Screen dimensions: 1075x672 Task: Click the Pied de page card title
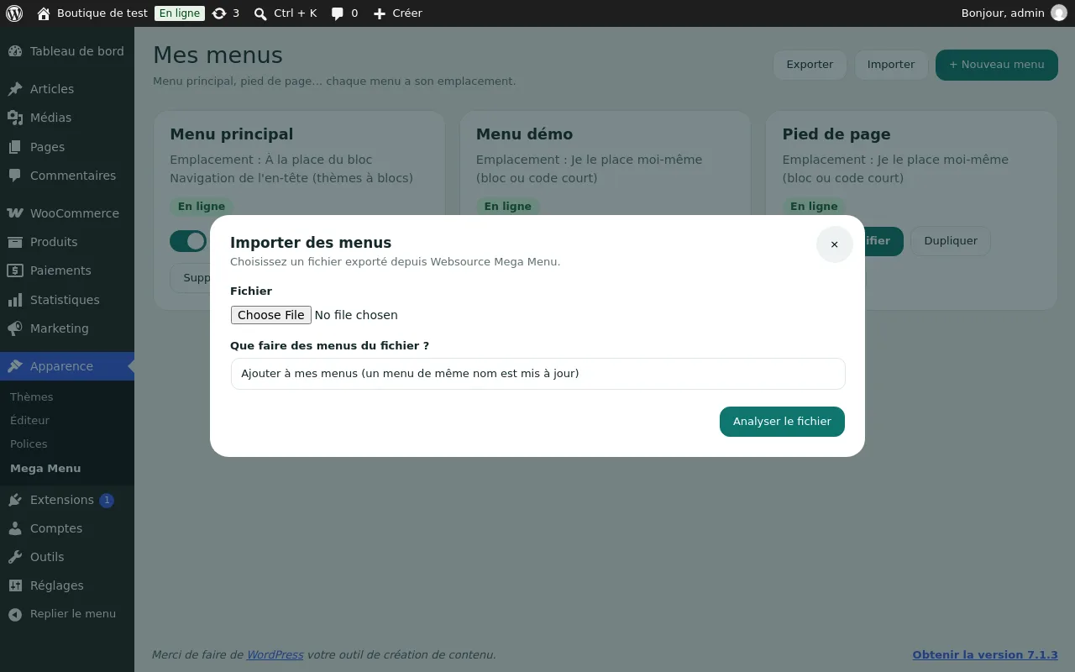click(836, 134)
